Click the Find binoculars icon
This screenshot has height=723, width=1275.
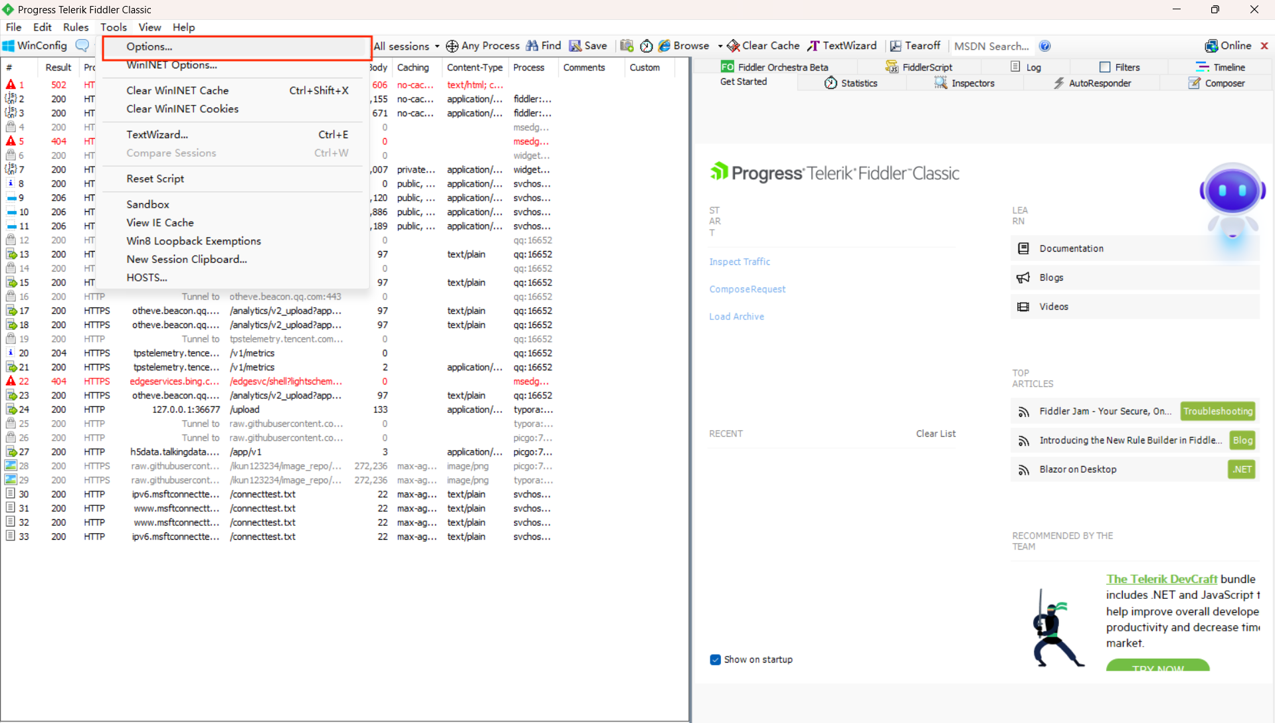[532, 46]
